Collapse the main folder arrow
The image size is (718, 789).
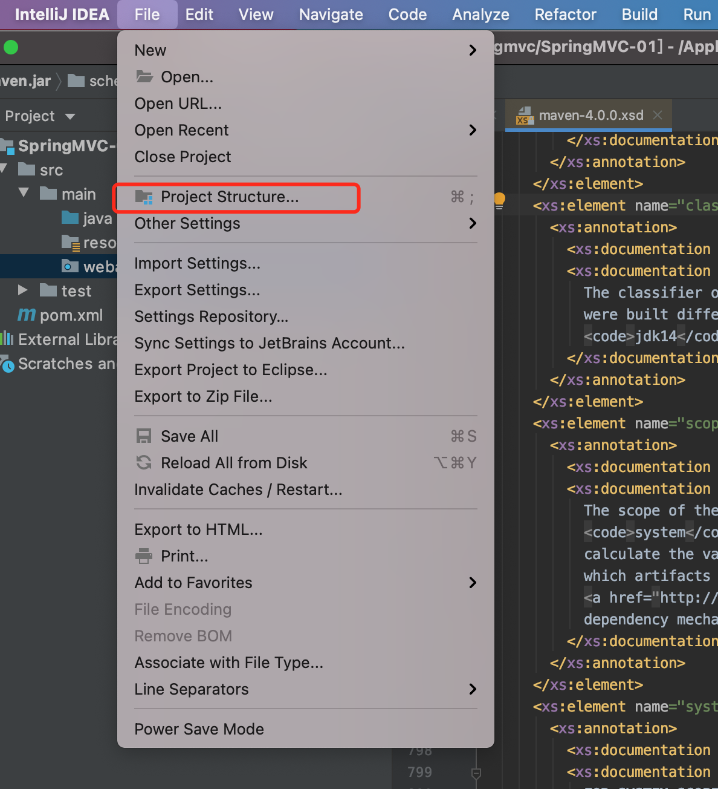pyautogui.click(x=24, y=193)
